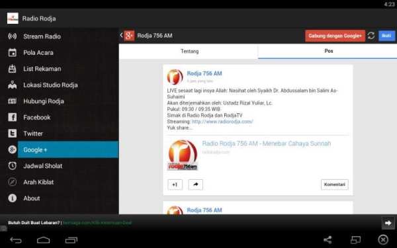The image size is (397, 248).
Task: Tap the red Google+ logo in the header
Action: pyautogui.click(x=129, y=36)
